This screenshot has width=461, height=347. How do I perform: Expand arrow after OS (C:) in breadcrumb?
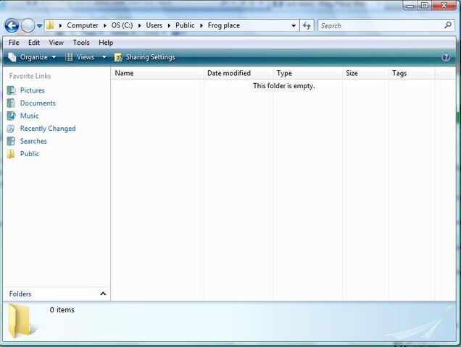coord(139,26)
